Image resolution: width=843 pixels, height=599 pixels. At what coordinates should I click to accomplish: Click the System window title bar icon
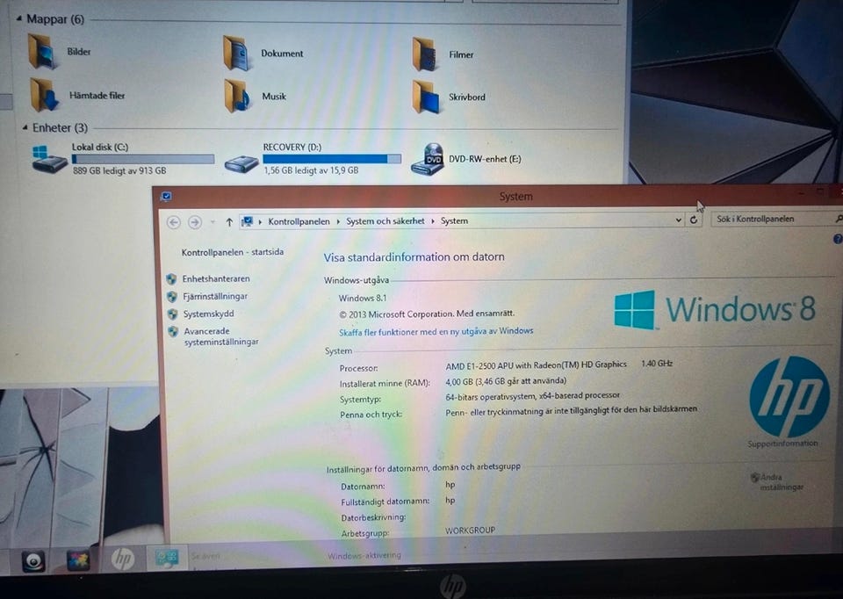pos(166,196)
